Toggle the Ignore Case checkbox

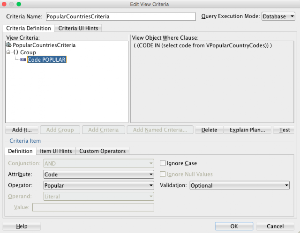(163, 163)
